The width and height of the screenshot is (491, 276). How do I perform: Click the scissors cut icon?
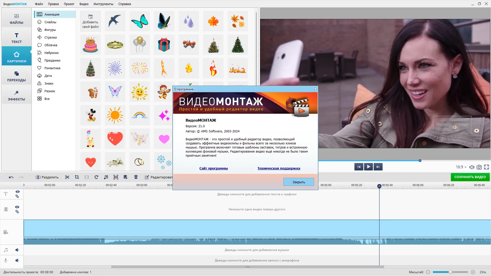[67, 177]
